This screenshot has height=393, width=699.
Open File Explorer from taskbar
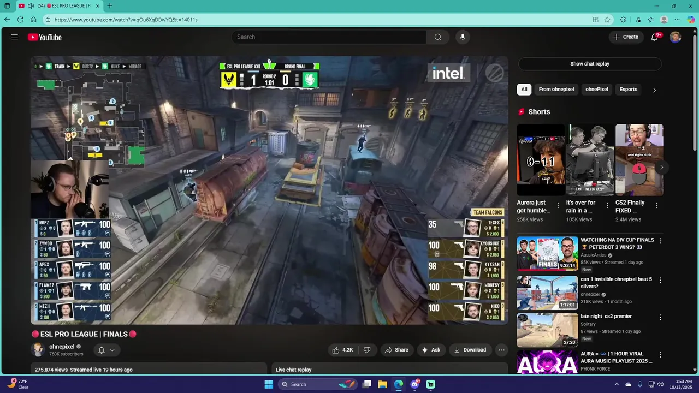pyautogui.click(x=382, y=384)
